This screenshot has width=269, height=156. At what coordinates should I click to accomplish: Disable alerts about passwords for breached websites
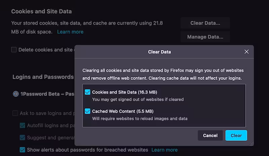23,150
